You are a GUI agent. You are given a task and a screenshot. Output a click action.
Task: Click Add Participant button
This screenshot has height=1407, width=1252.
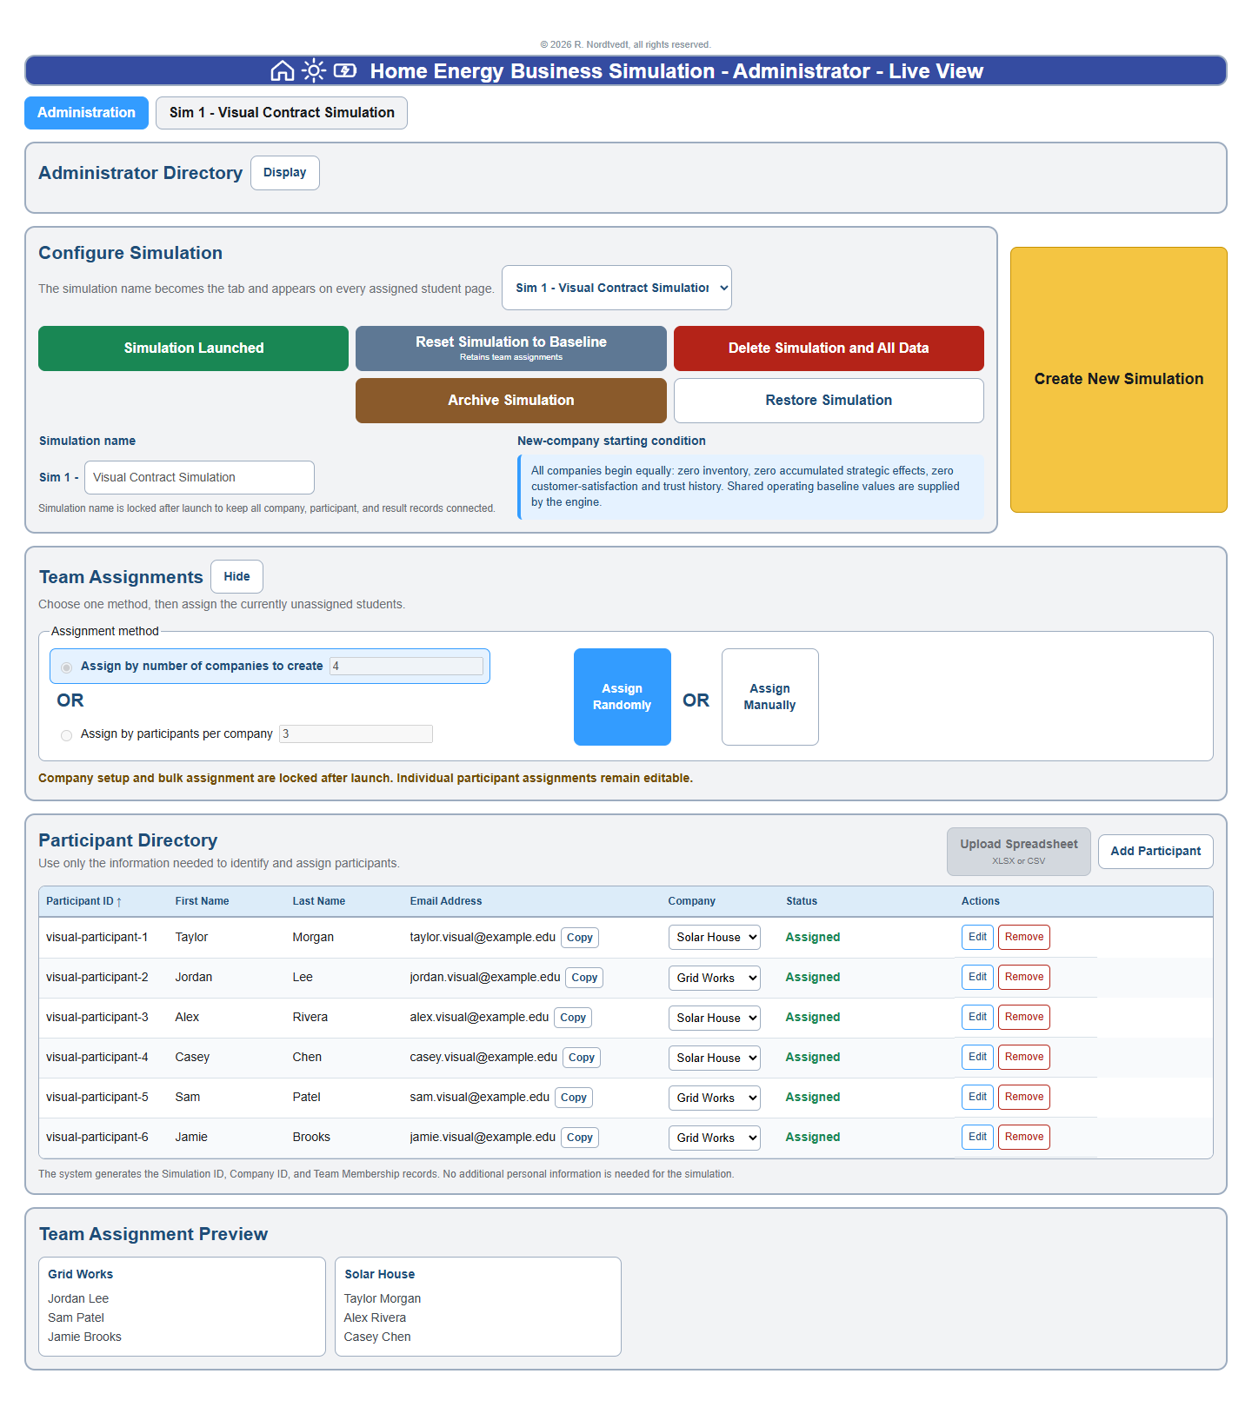point(1155,852)
